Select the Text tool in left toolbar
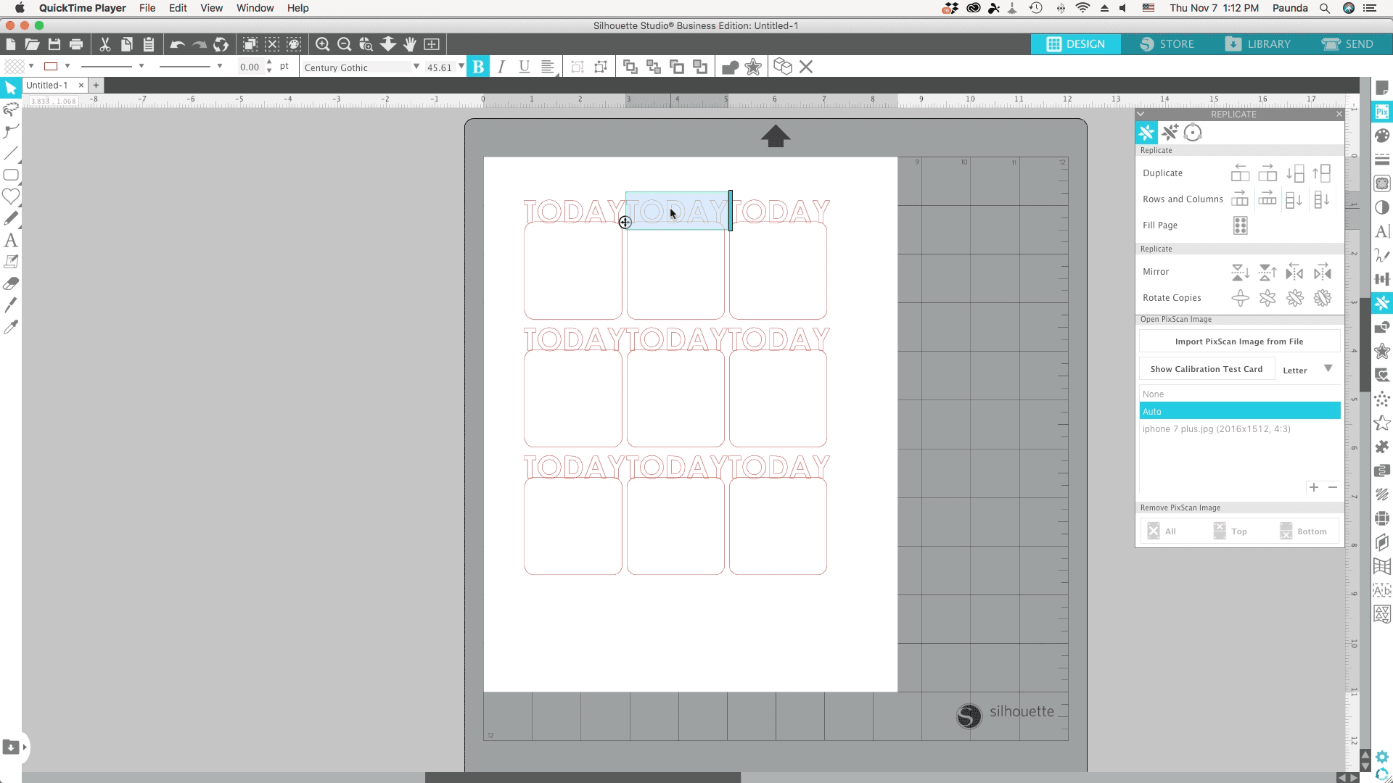1393x783 pixels. point(11,240)
